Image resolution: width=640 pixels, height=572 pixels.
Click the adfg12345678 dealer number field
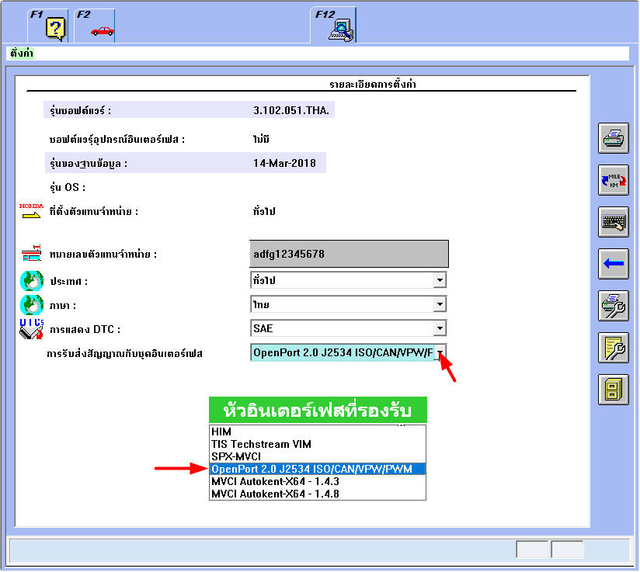pos(349,254)
